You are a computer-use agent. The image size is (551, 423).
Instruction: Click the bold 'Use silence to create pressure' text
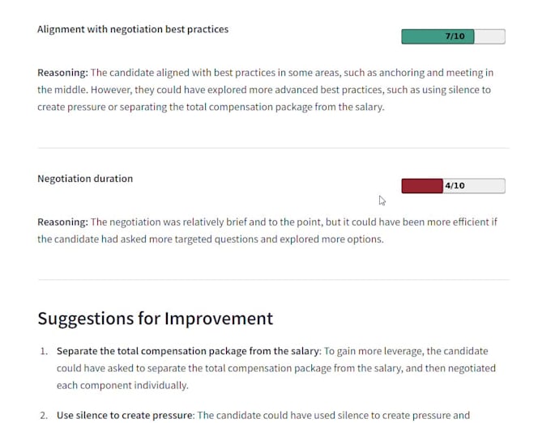(x=125, y=415)
